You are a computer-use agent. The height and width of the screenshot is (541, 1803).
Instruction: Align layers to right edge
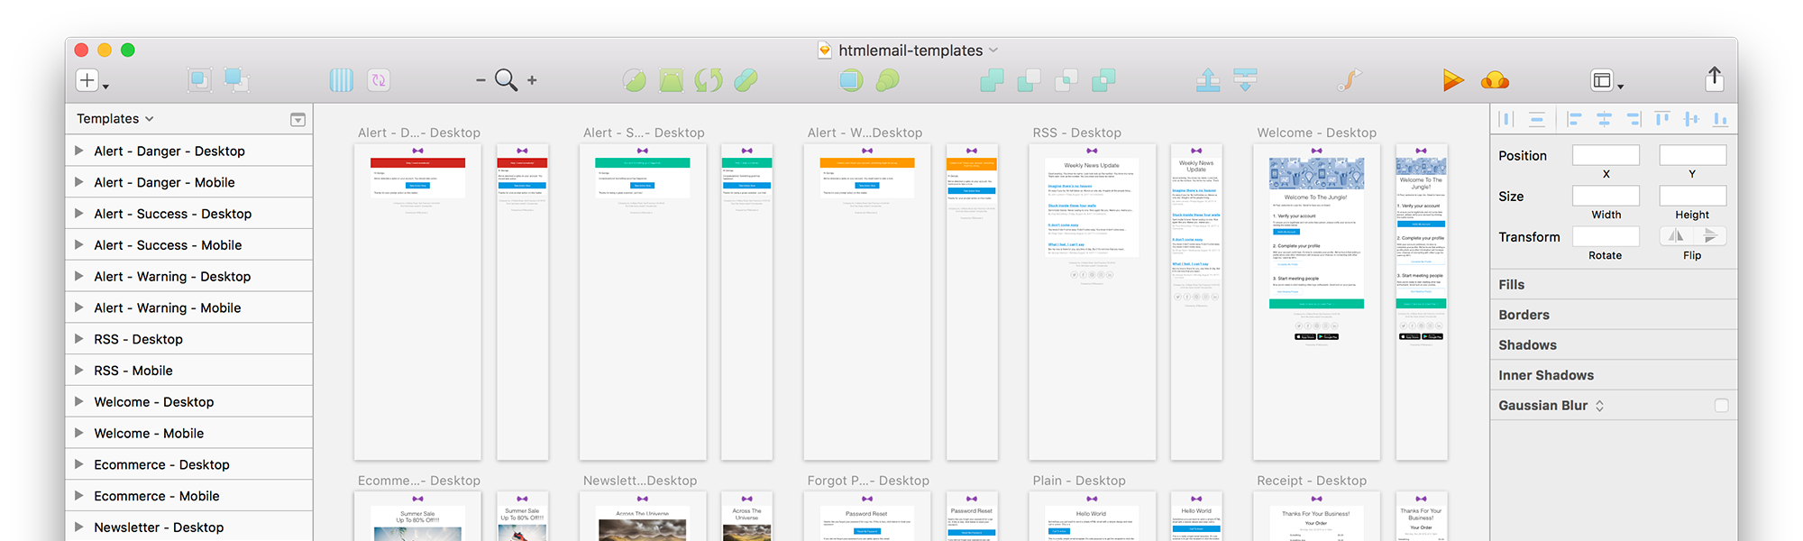1634,119
